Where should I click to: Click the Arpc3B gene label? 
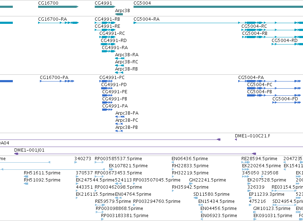[122, 11]
